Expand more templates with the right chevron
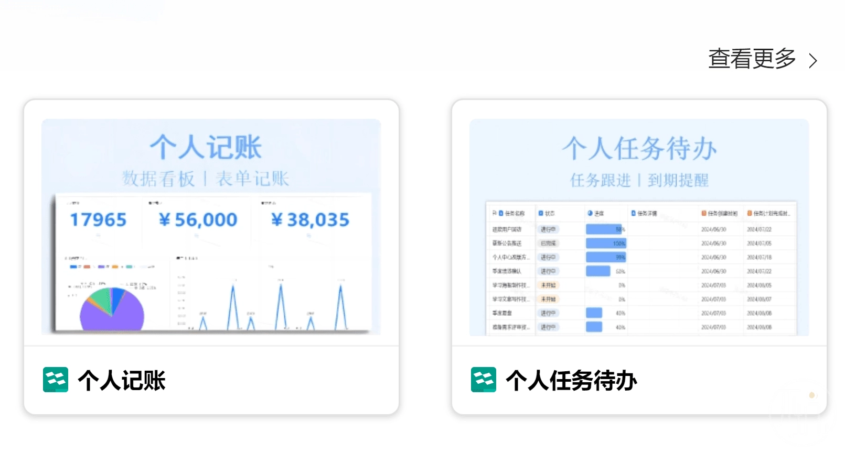Viewport: 845px width, 455px height. (x=813, y=61)
